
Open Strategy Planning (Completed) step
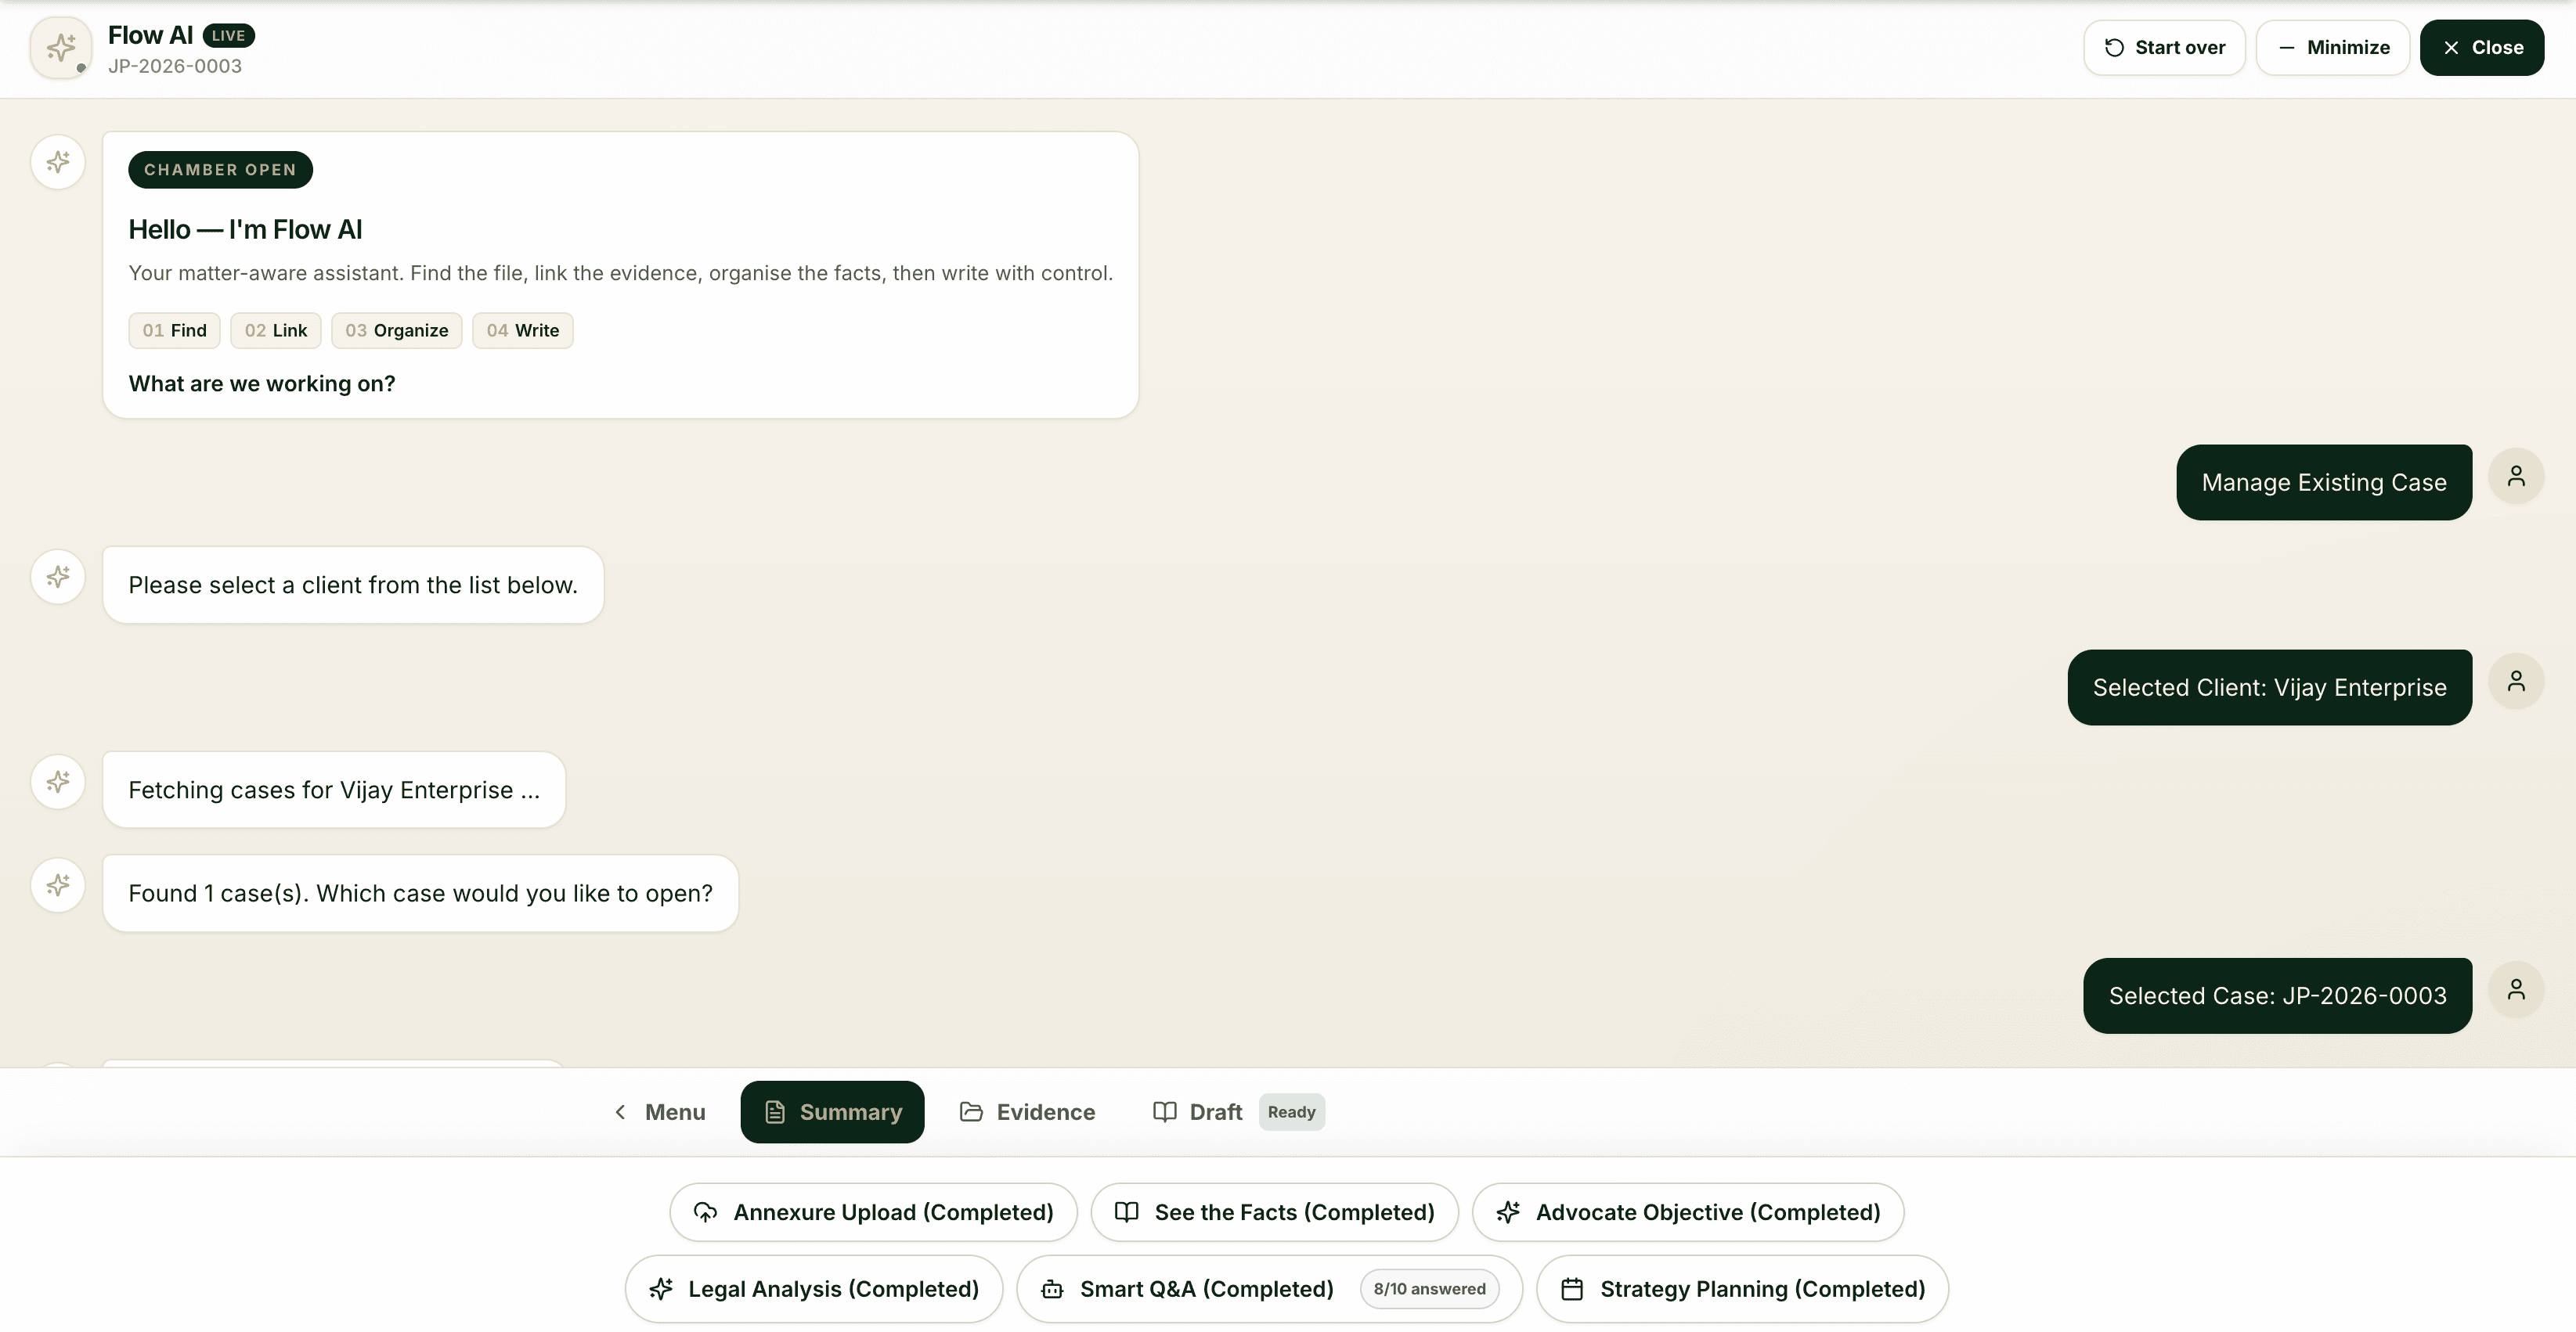coord(1742,1289)
